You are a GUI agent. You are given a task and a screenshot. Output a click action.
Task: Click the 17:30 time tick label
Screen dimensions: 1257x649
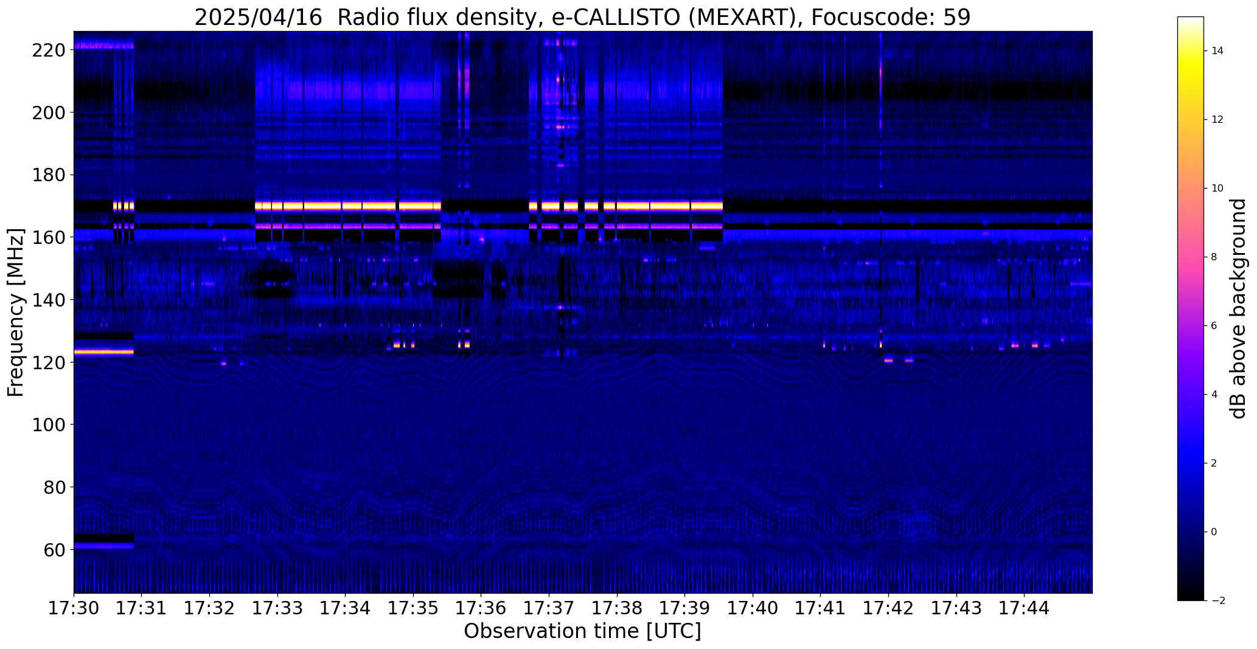[x=74, y=608]
